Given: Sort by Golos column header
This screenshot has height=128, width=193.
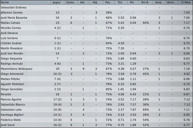Looking at the screenshot, I should tap(71, 2).
